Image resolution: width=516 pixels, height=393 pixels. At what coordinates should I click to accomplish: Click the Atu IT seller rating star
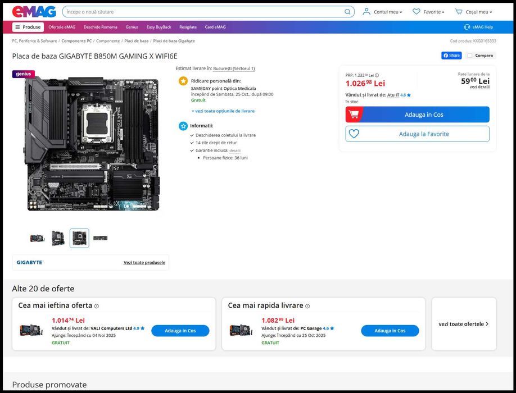click(409, 95)
